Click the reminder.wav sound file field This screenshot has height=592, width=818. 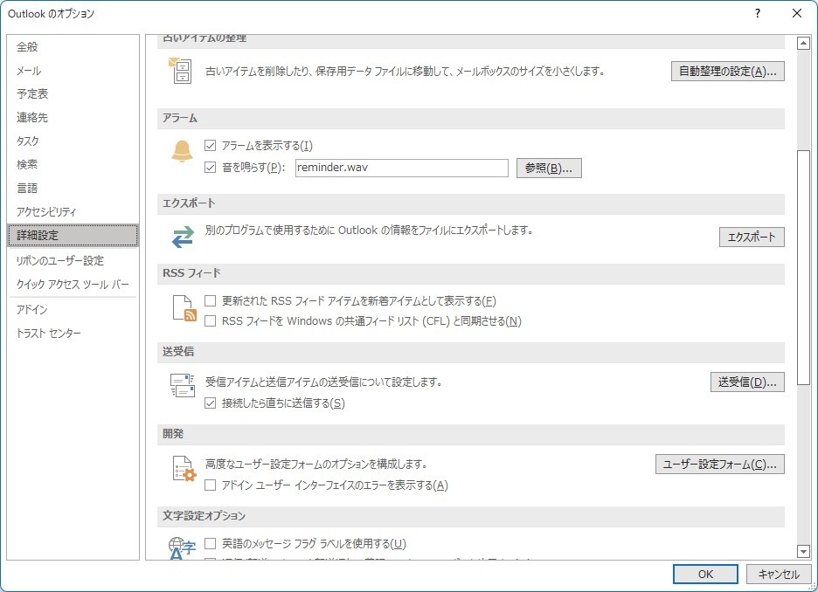point(402,168)
